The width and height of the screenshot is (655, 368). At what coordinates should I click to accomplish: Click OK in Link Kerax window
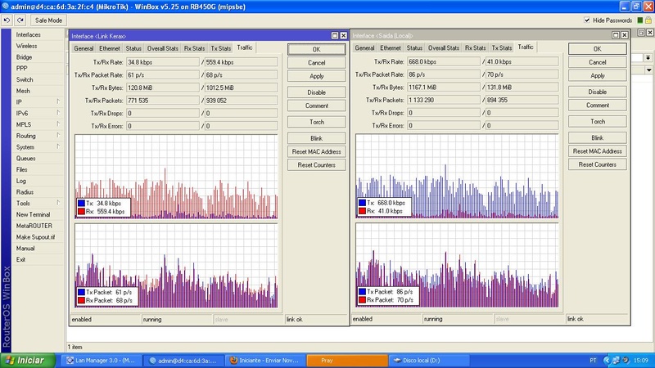(317, 49)
